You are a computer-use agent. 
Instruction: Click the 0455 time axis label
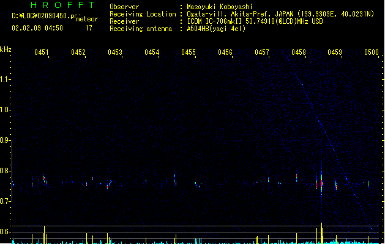[x=189, y=52]
